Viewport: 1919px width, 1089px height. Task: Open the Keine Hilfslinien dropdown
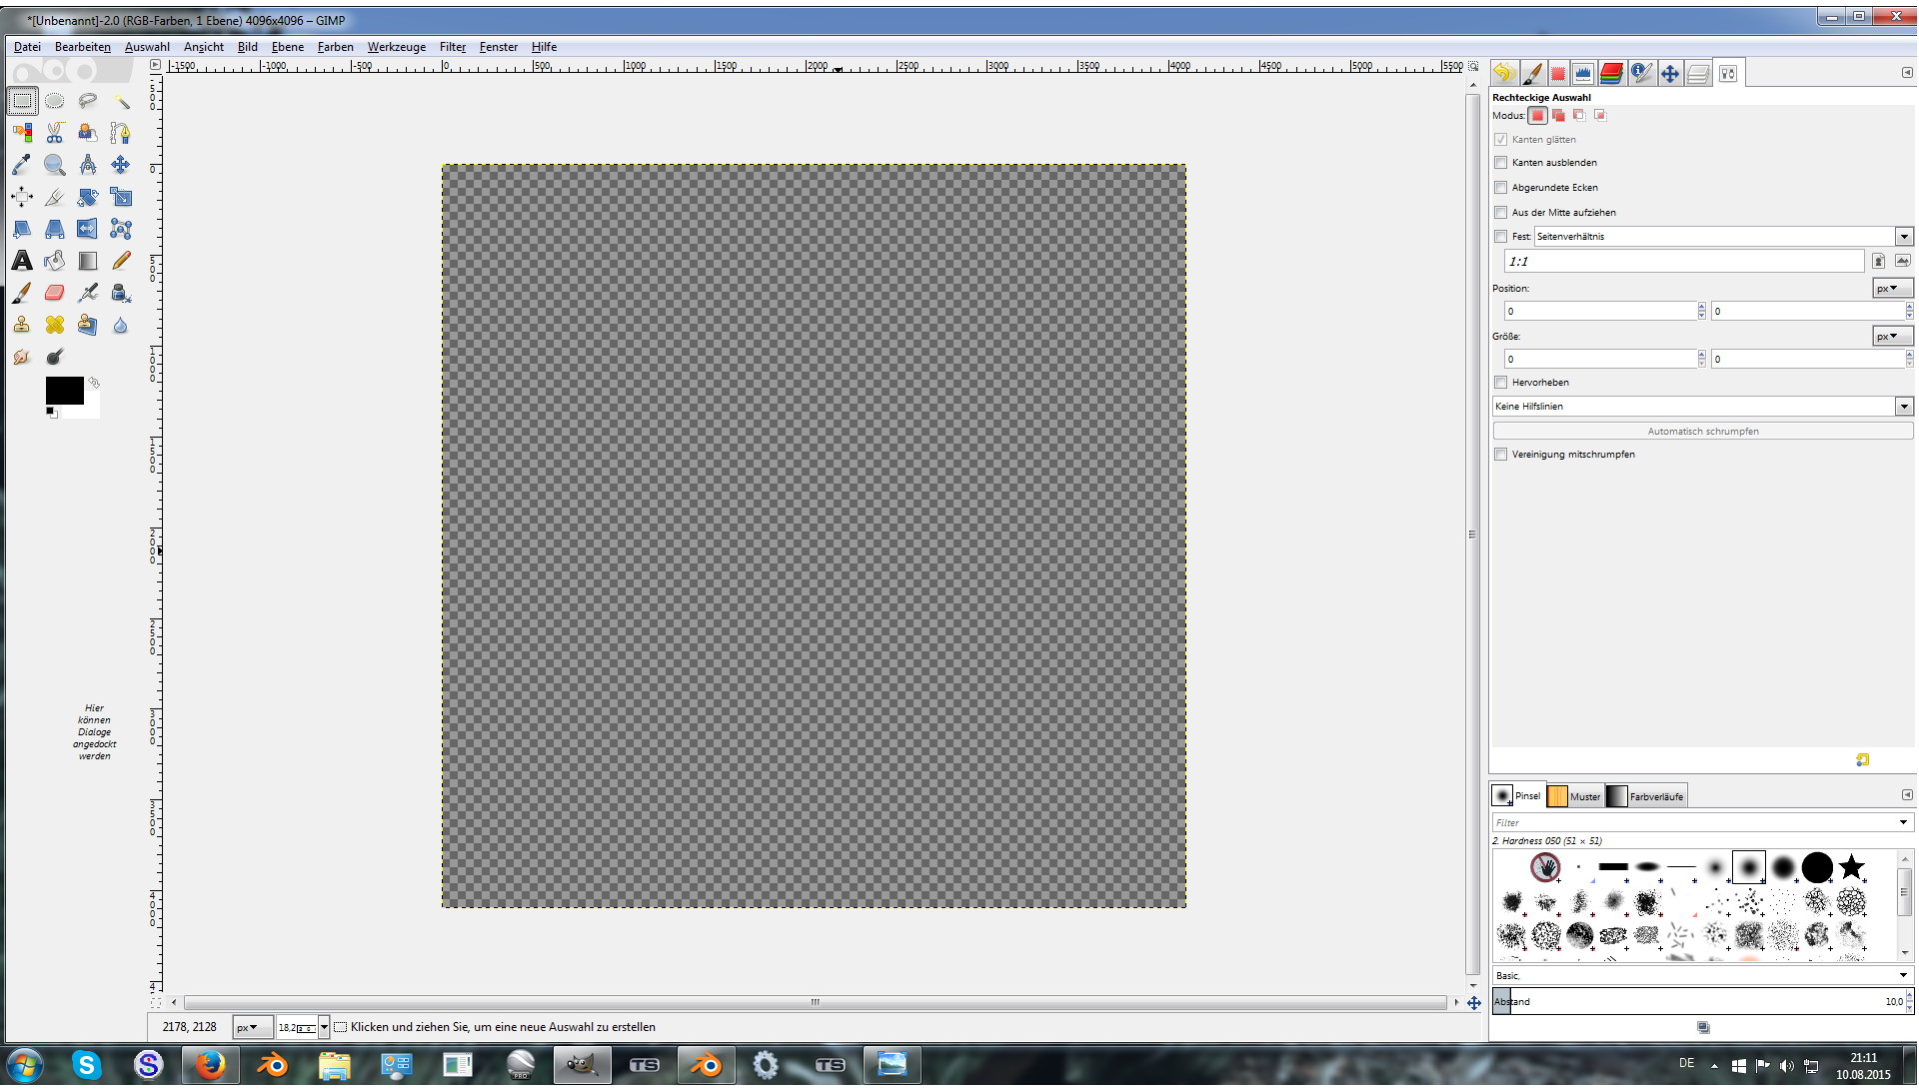point(1903,407)
